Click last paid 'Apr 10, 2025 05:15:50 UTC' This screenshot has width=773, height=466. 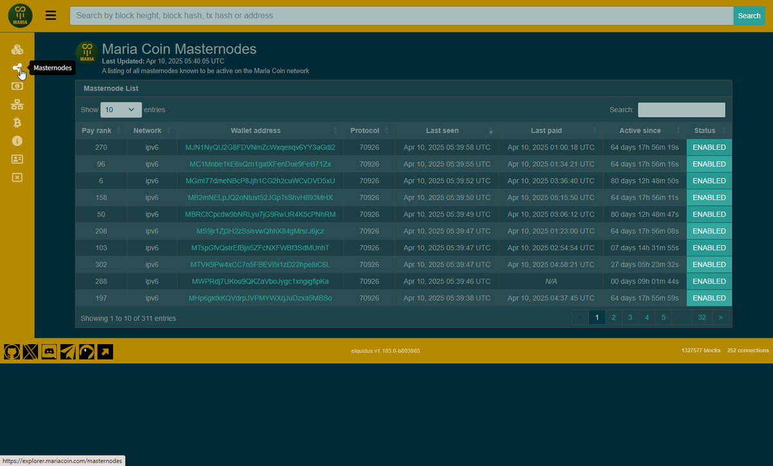coord(551,197)
